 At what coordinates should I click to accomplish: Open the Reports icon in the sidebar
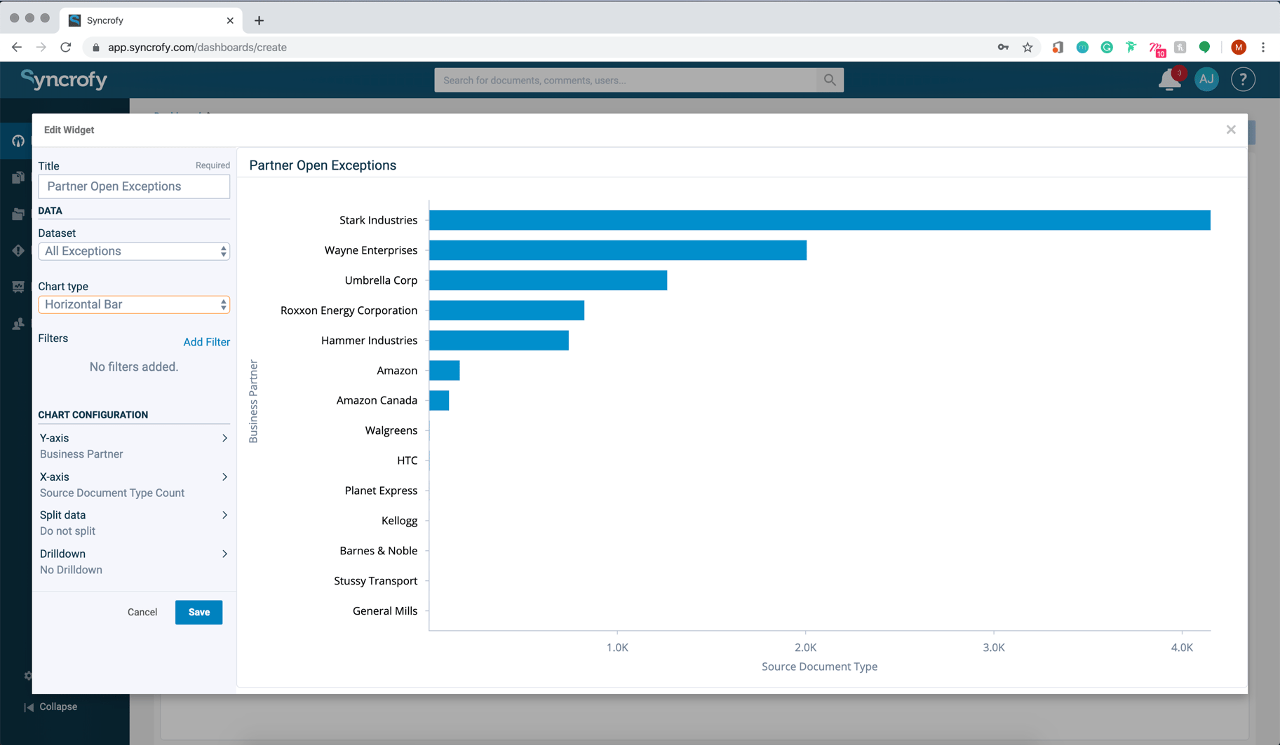pos(18,287)
